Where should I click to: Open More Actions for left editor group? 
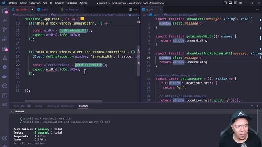[x=136, y=9]
